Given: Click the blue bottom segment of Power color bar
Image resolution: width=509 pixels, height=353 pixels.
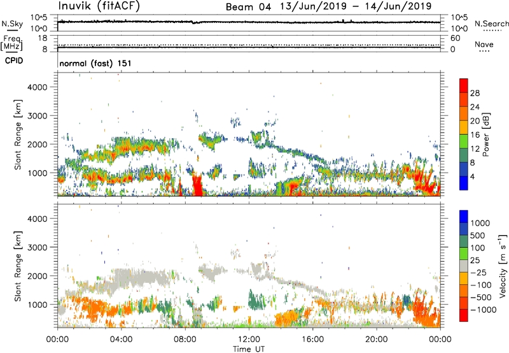Looking at the screenshot, I should 464,183.
